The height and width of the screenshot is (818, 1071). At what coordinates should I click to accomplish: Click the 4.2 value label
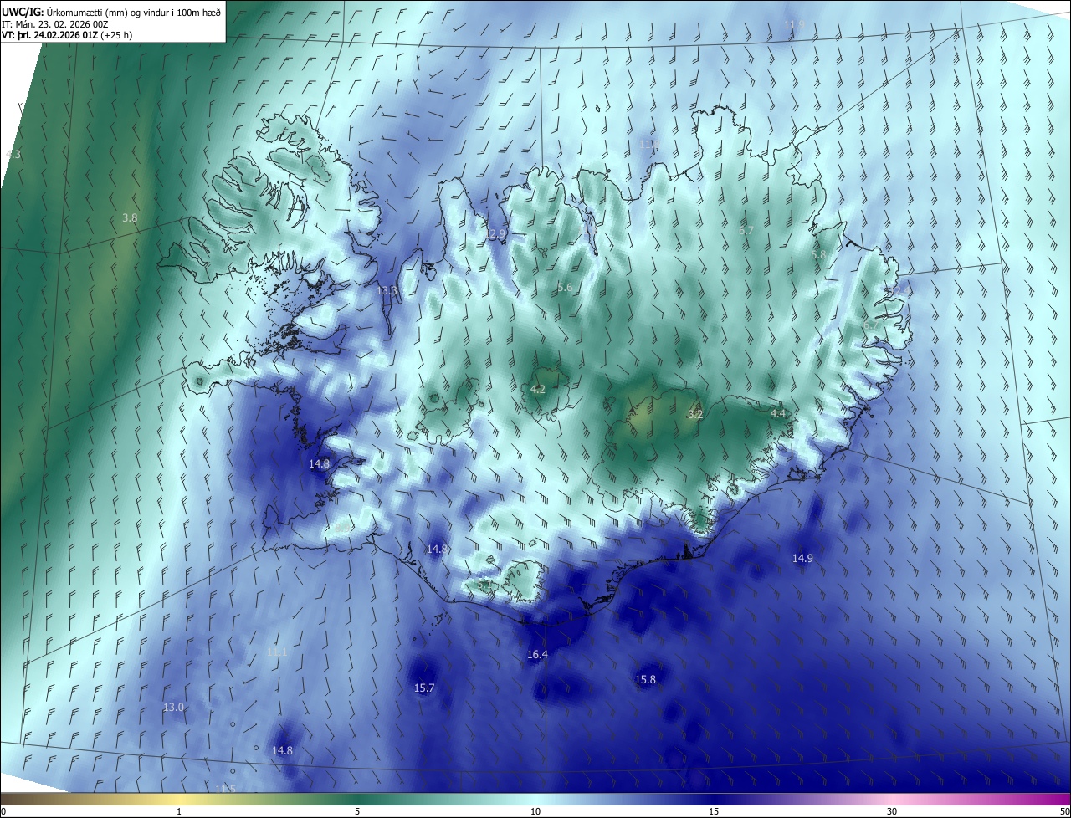pos(538,389)
